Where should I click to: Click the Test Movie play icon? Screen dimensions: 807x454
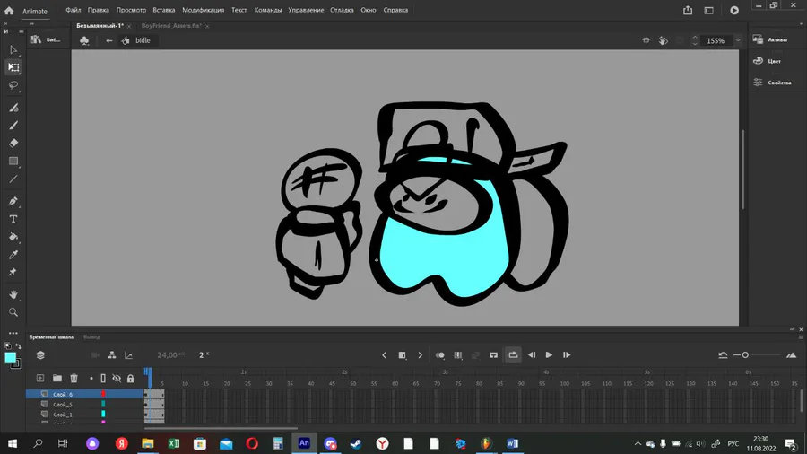(x=734, y=10)
